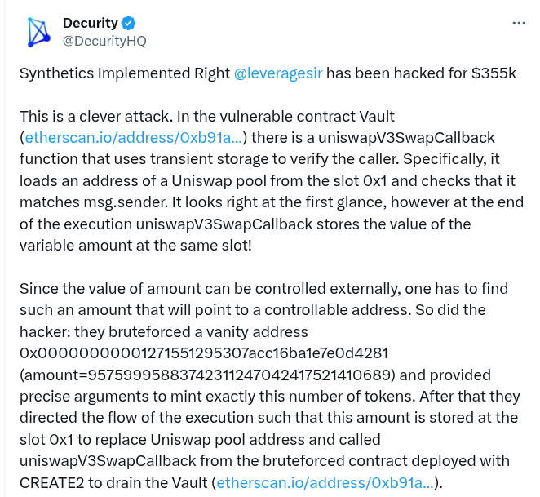Click the blue verified badge

coord(128,24)
